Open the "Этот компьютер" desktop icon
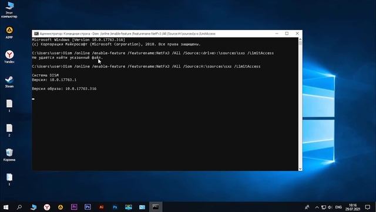 pos(9,9)
